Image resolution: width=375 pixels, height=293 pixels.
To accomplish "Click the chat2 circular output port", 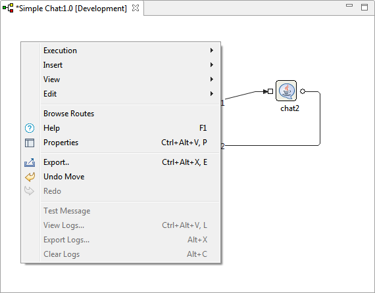I will pyautogui.click(x=303, y=91).
